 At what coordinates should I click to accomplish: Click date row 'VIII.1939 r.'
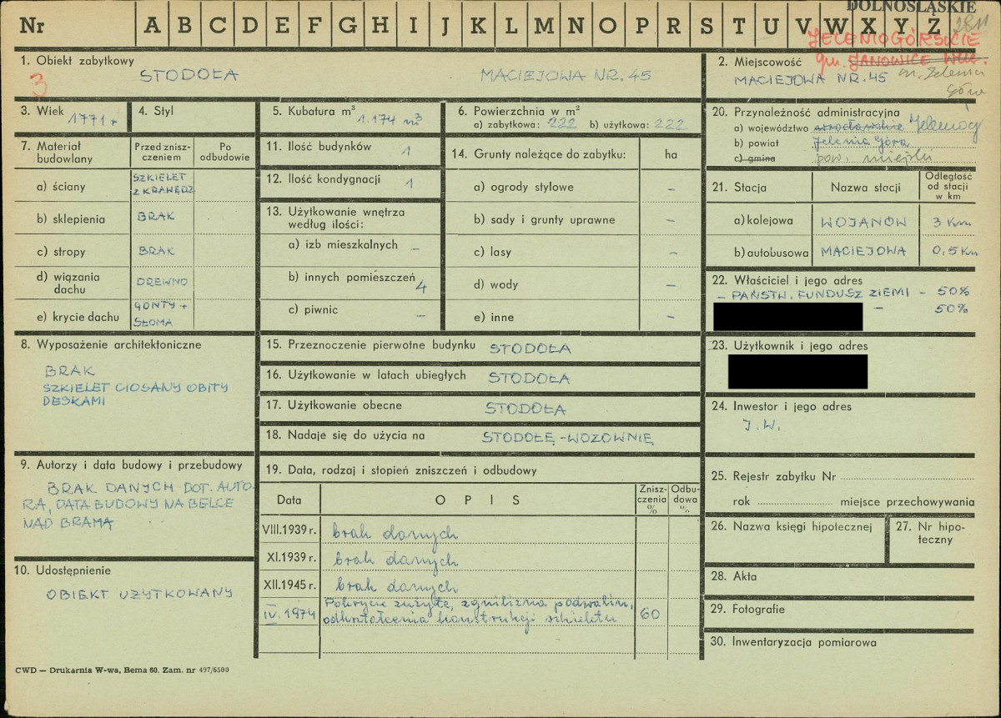tap(289, 530)
